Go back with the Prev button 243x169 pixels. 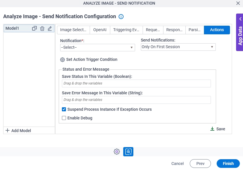click(x=200, y=164)
